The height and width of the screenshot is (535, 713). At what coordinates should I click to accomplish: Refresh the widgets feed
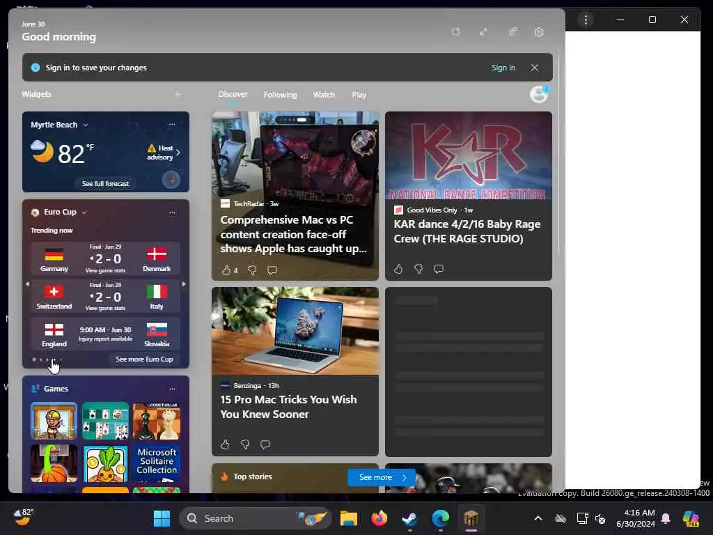point(455,32)
